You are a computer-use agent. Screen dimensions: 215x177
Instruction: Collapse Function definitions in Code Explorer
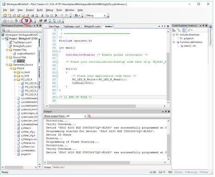(x=174, y=42)
